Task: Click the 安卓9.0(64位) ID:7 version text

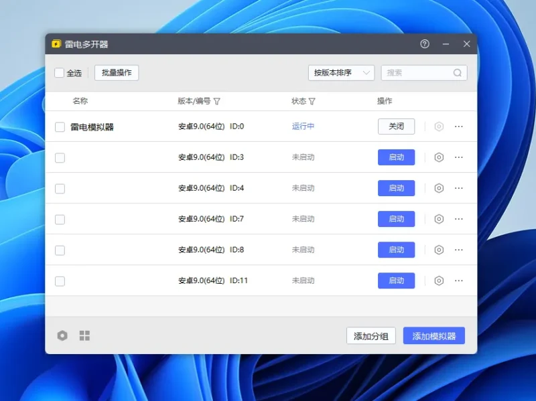Action: click(x=211, y=219)
